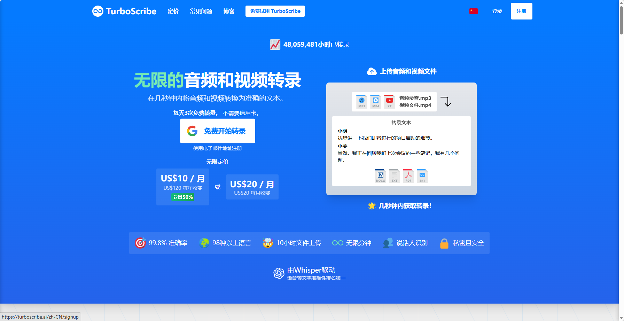Click the DOCX export icon
The width and height of the screenshot is (624, 321).
(x=380, y=176)
